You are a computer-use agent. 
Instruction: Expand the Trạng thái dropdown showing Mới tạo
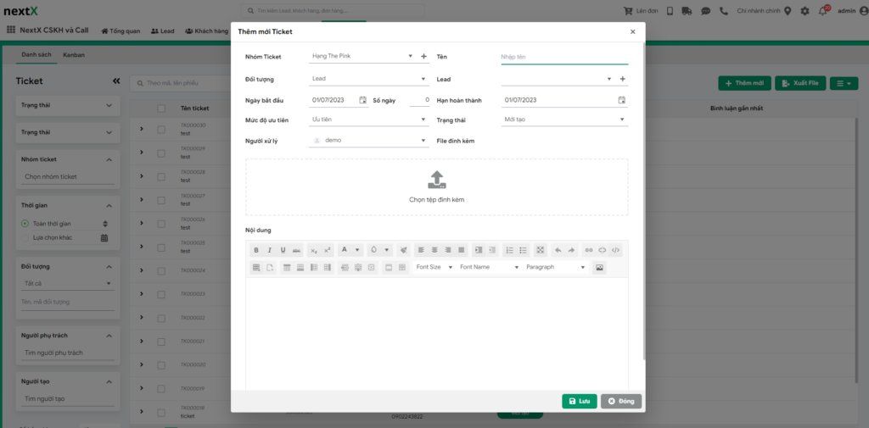[x=563, y=120]
